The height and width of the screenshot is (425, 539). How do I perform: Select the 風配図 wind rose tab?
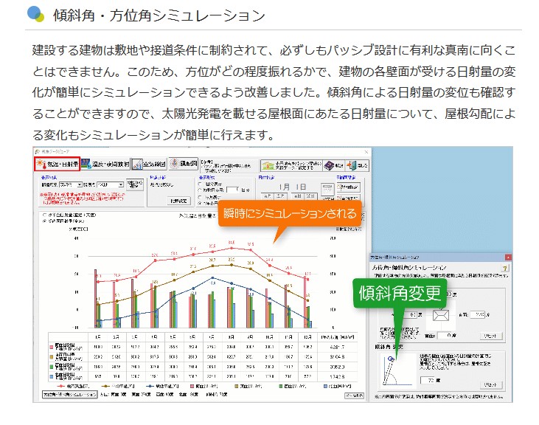184,164
